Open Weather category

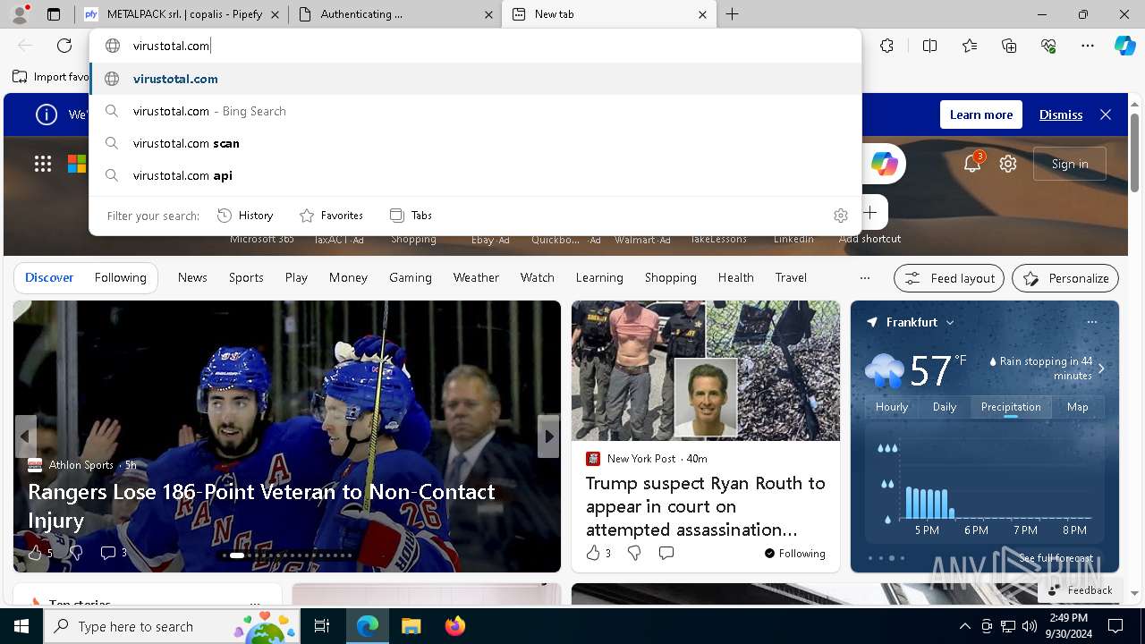[476, 277]
